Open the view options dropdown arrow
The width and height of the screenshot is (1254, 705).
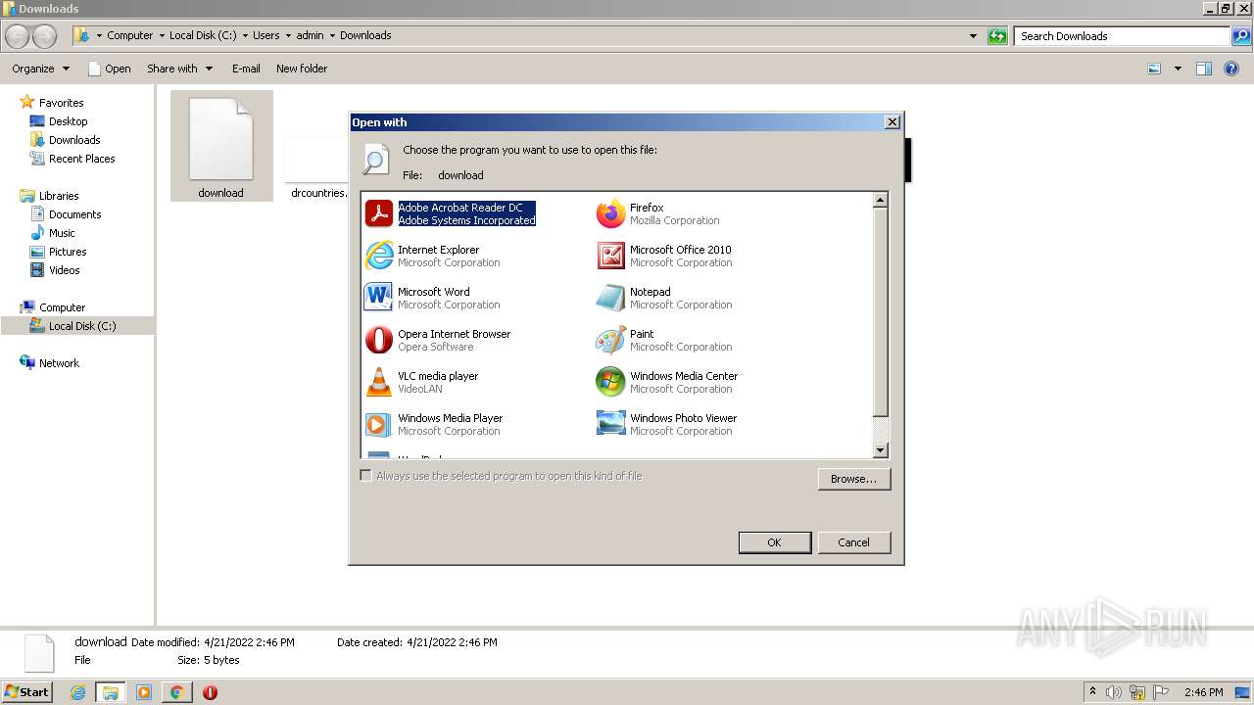coord(1178,69)
